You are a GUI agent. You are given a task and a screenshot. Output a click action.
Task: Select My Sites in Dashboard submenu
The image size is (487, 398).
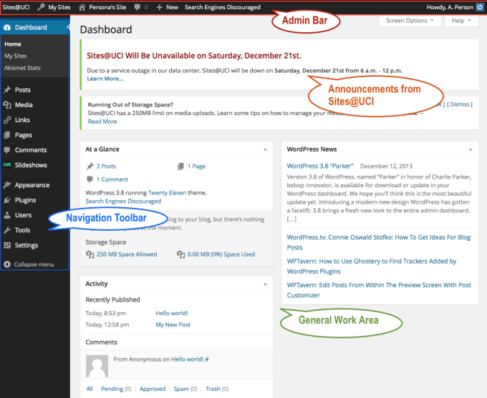[16, 56]
